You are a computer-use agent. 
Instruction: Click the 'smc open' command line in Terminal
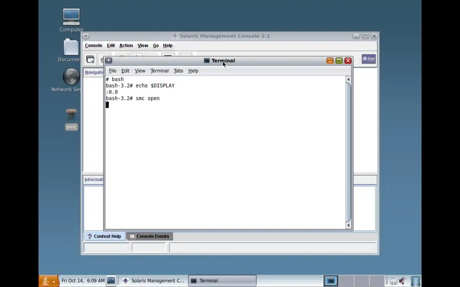coord(133,98)
